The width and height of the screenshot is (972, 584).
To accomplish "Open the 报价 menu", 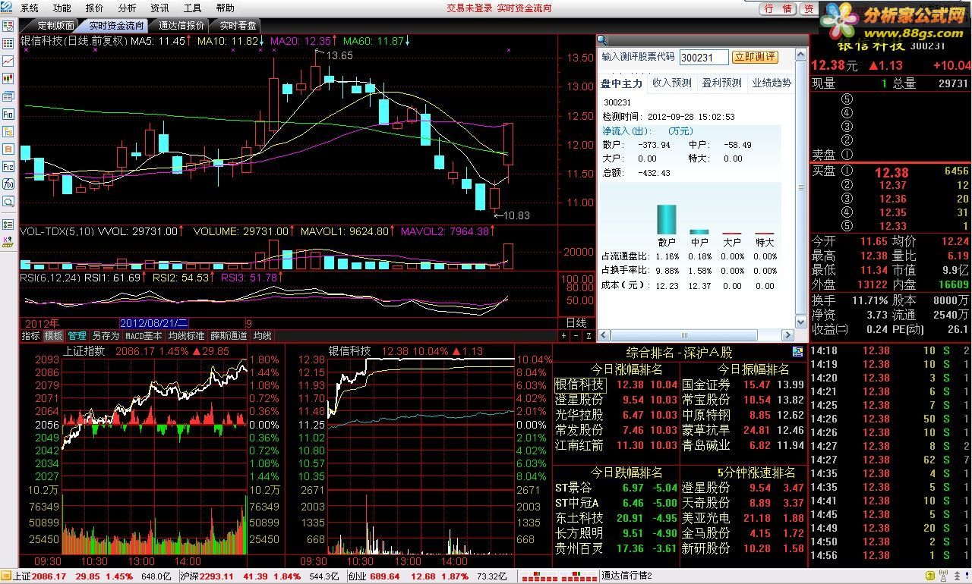I will coord(95,8).
